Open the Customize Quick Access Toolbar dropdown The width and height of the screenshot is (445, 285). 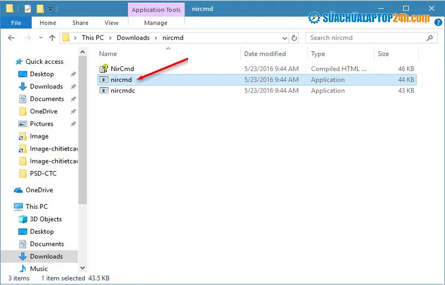tap(50, 9)
